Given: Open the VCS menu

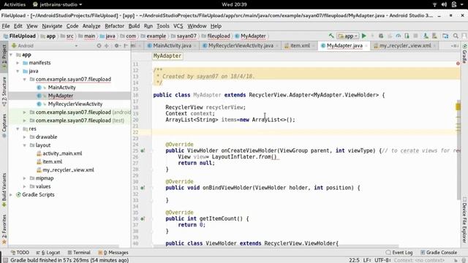Looking at the screenshot, I should 178,26.
